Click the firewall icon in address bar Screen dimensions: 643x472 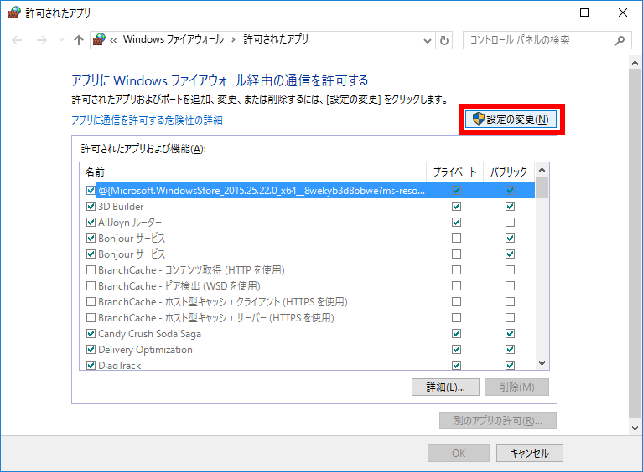pyautogui.click(x=99, y=39)
